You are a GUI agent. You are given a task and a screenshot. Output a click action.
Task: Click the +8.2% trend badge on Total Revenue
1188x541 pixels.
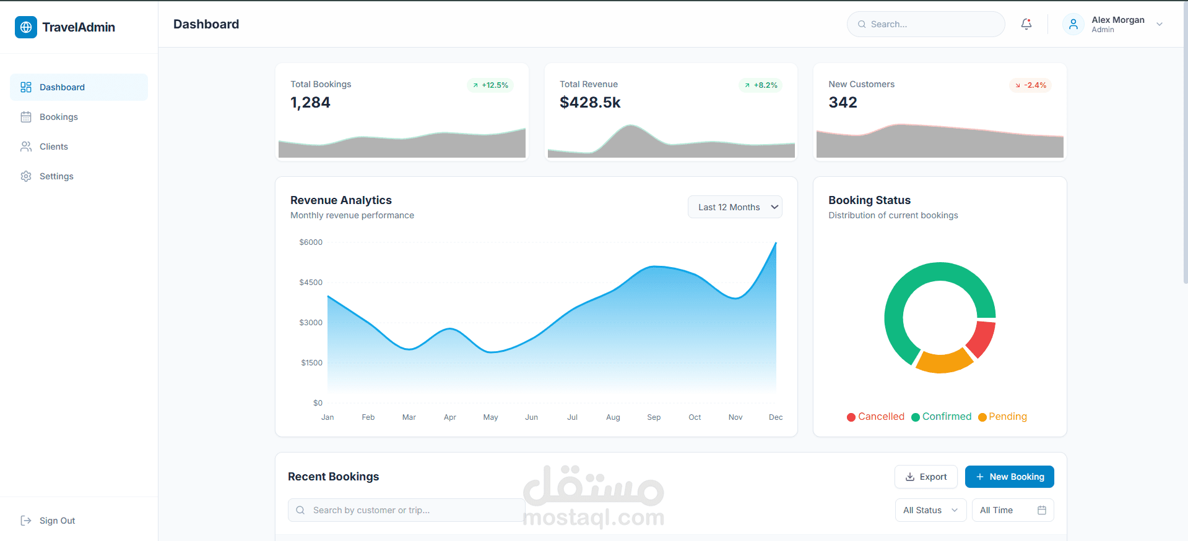[x=761, y=85]
